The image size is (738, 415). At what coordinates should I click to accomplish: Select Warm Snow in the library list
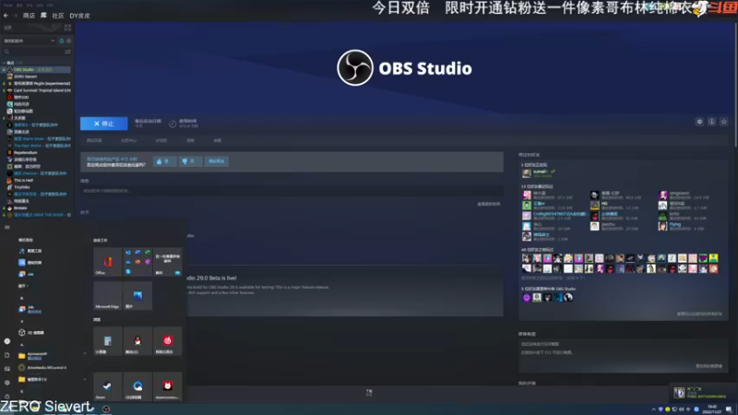tap(37, 139)
